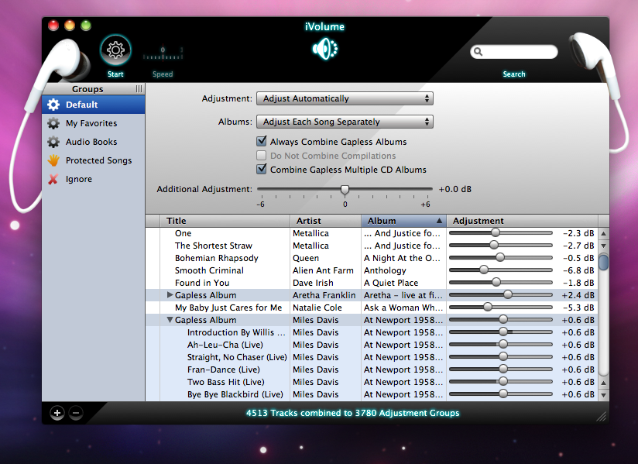
Task: Disable Combine Gapless Multiple CD Albums
Action: 262,170
